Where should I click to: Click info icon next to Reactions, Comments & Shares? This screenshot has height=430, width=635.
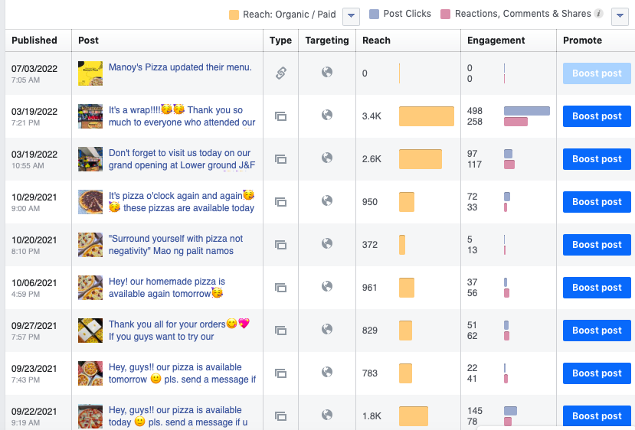point(599,14)
